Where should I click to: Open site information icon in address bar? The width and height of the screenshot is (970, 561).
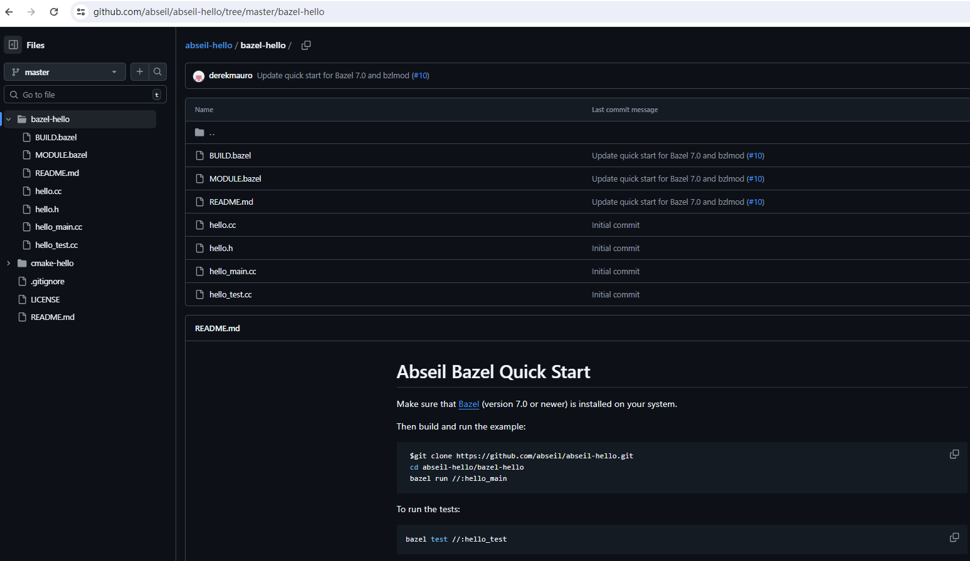pos(81,12)
